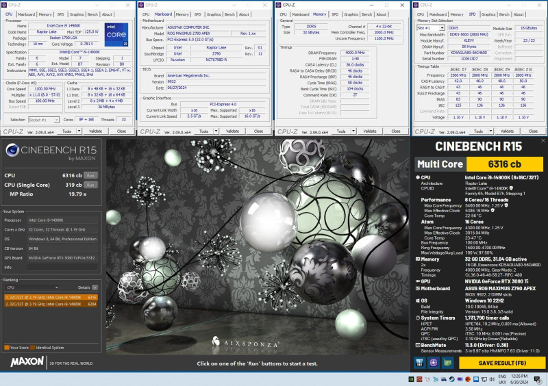548x386 pixels.
Task: Click the MP Ratio value 19.79 x
Action: point(77,194)
